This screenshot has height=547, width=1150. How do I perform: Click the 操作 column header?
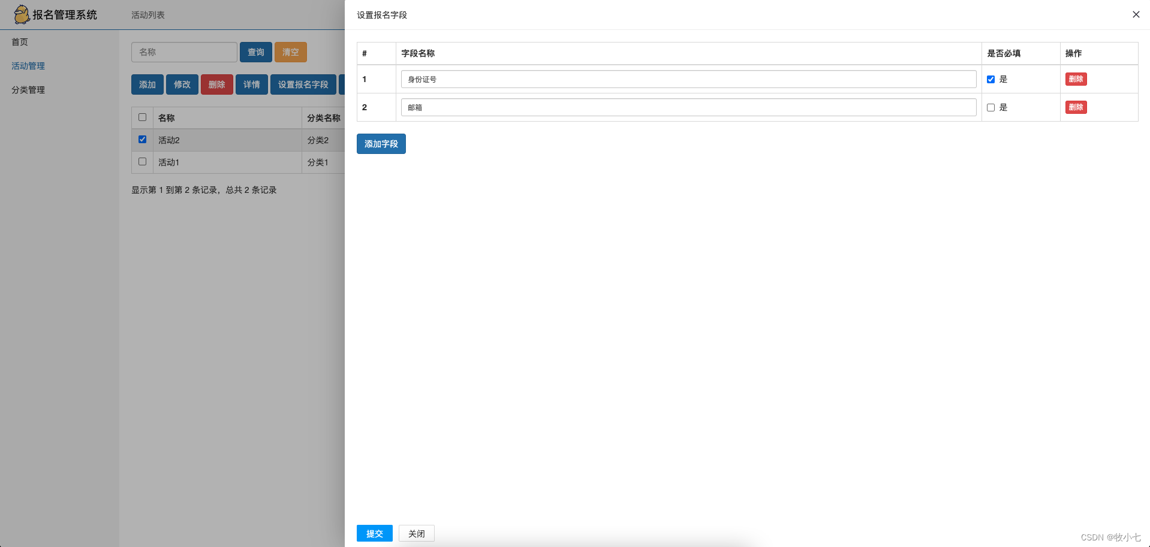coord(1099,53)
